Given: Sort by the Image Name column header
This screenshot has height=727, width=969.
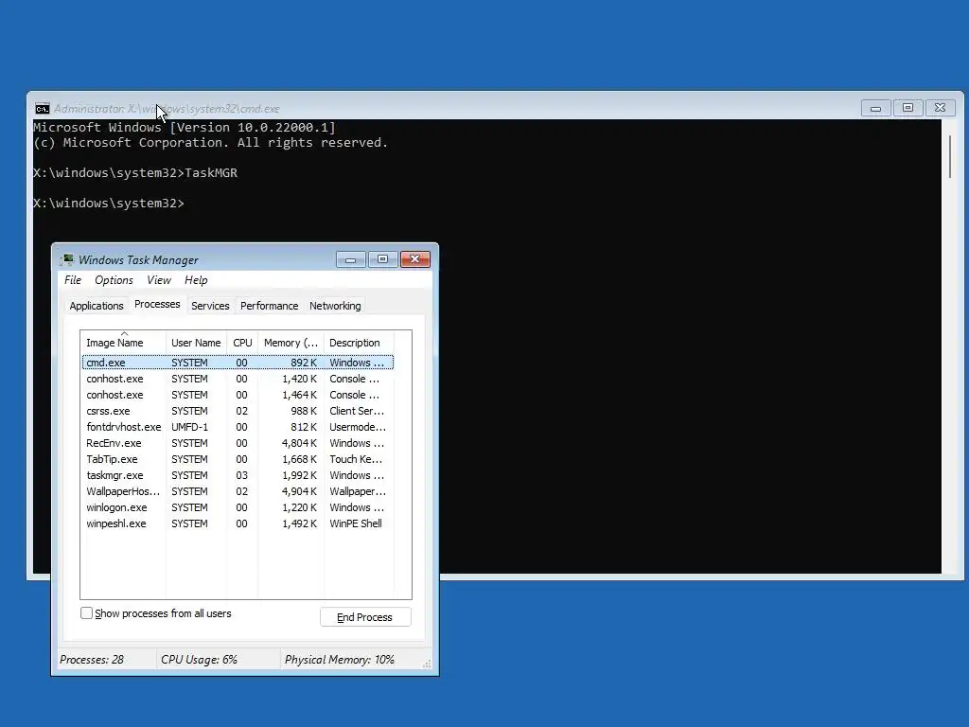Looking at the screenshot, I should 123,343.
